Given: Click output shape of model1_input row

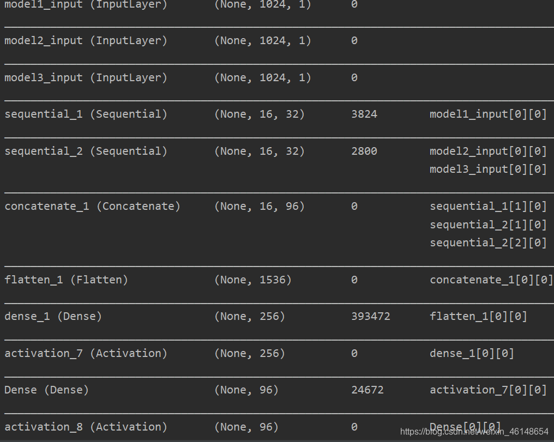Looking at the screenshot, I should pos(262,4).
